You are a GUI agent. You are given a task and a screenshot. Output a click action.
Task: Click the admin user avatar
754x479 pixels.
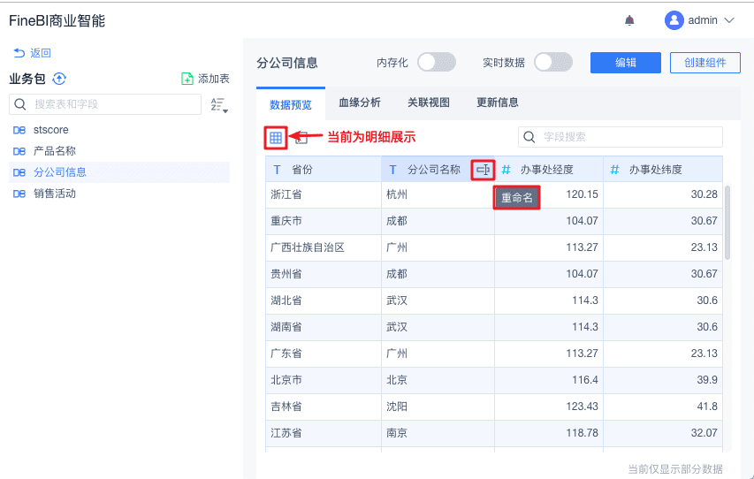click(x=674, y=20)
